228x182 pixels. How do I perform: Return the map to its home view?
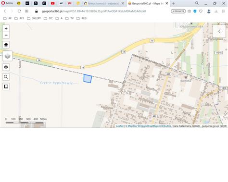6,45
